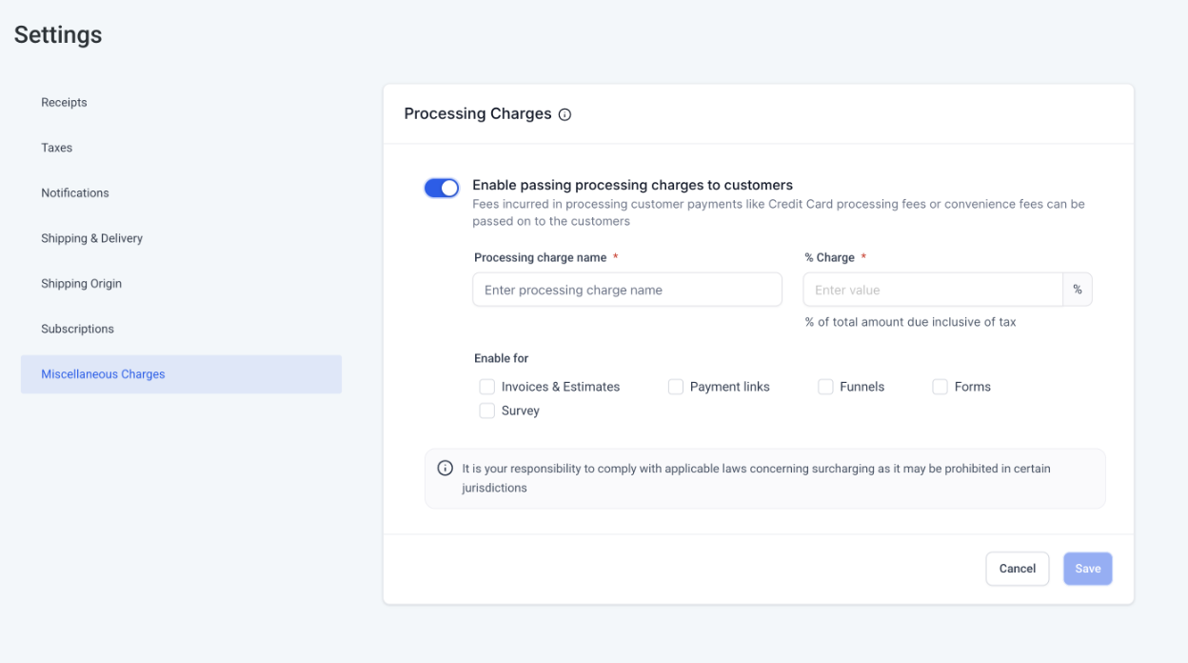
Task: Navigate to Shipping & Delivery
Action: tap(91, 238)
